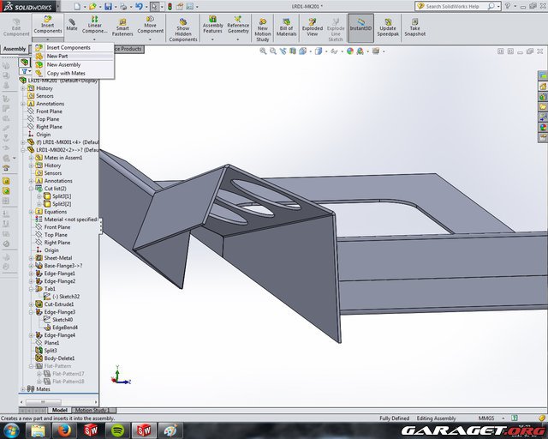The image size is (548, 439).
Task: Choose New Part from dropdown menu
Action: click(x=58, y=56)
